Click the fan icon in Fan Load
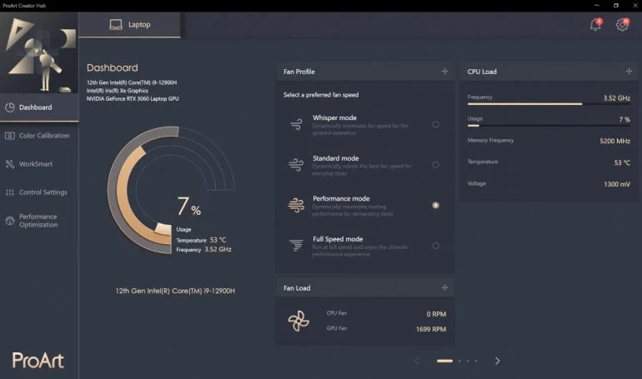Image resolution: width=642 pixels, height=379 pixels. [x=298, y=321]
